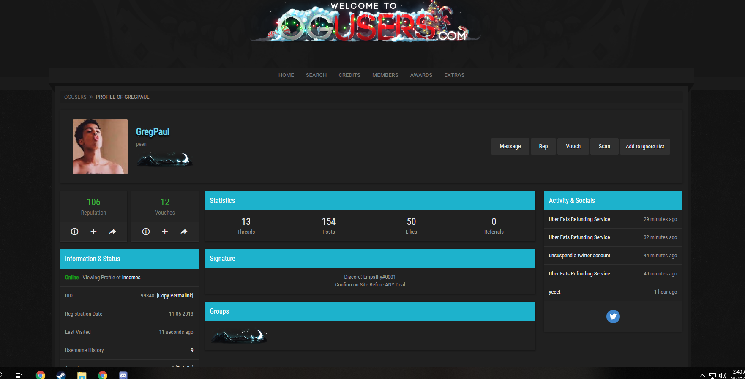Open the Awards menu item
Viewport: 745px width, 379px height.
(x=421, y=75)
